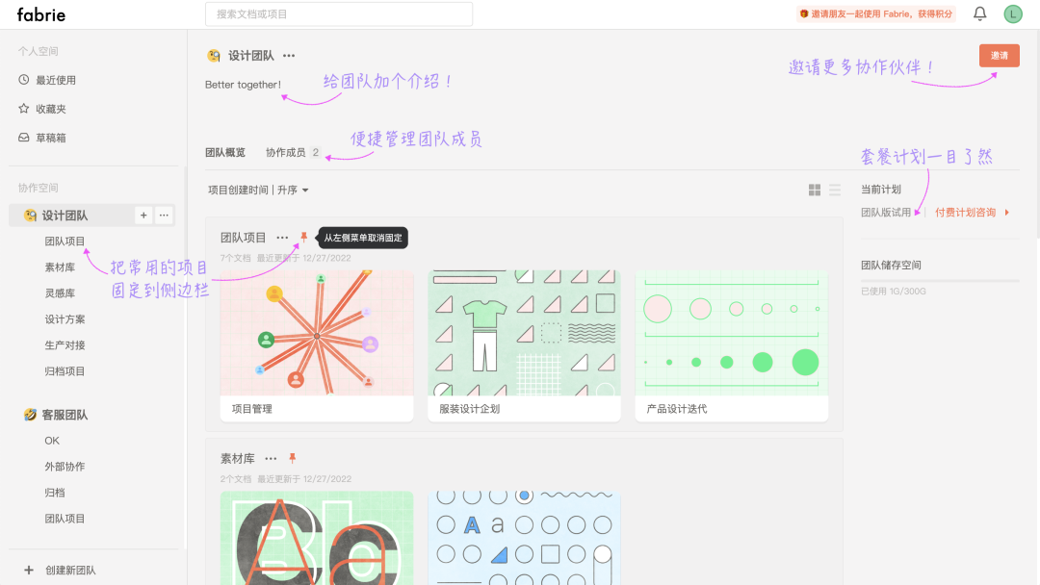Select 客服团队 in the sidebar

(65, 415)
